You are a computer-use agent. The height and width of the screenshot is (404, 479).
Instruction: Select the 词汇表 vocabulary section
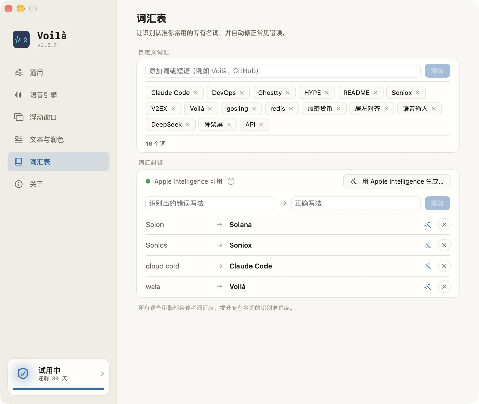pos(59,162)
